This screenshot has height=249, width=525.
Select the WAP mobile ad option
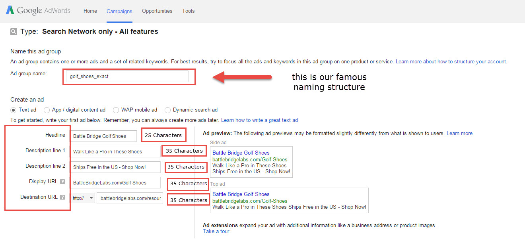(115, 110)
